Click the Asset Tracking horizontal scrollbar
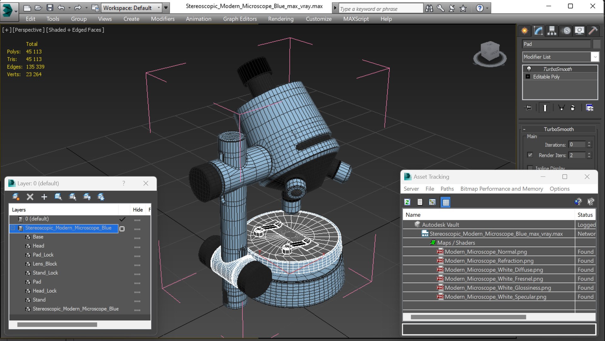The width and height of the screenshot is (605, 341). [x=468, y=317]
